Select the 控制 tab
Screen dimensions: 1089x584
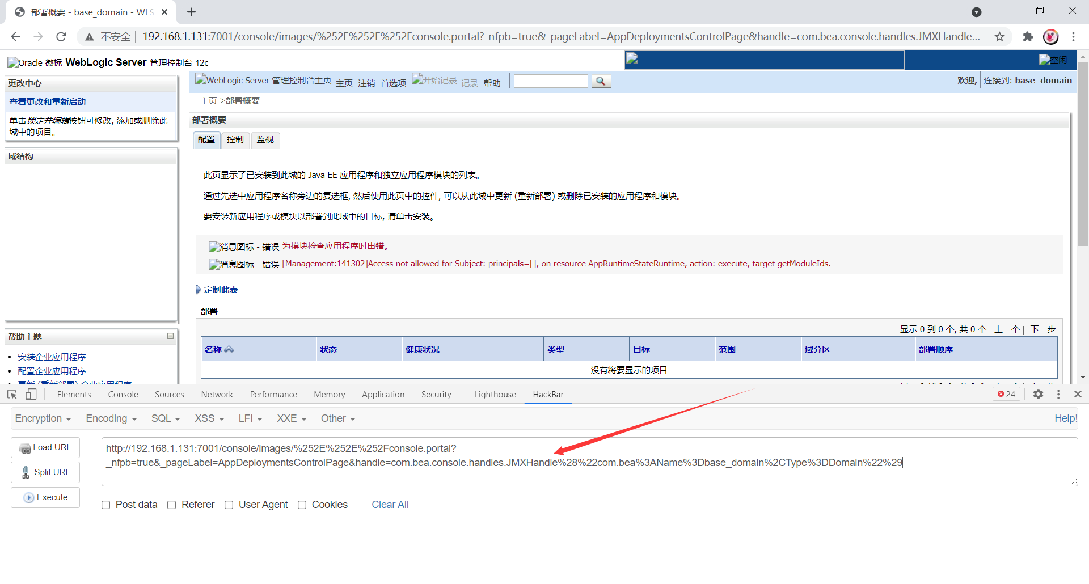tap(235, 139)
